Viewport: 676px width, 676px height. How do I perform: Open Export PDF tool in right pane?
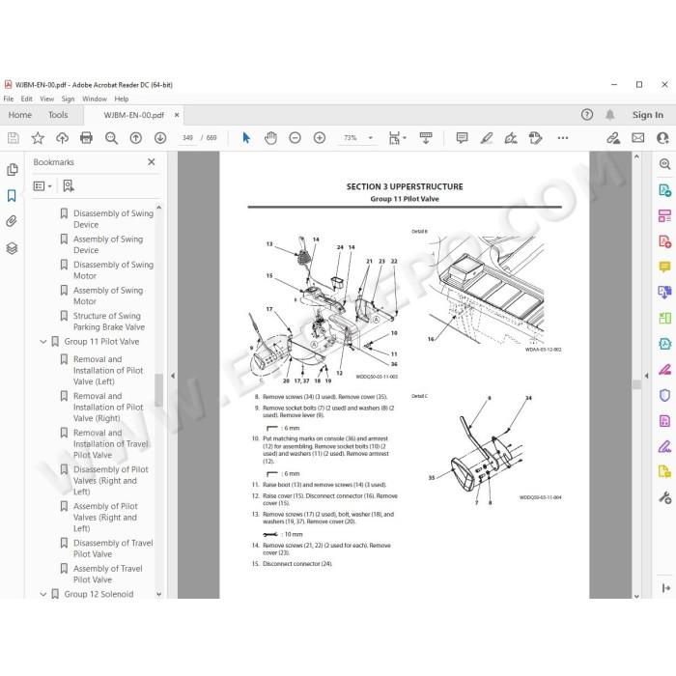[x=664, y=190]
